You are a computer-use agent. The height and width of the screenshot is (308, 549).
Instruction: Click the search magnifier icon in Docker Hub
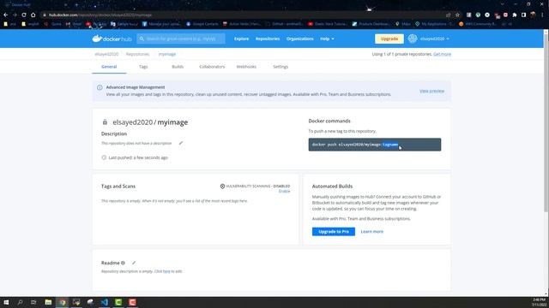click(142, 38)
